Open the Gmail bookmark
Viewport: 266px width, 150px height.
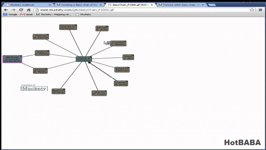tap(27, 14)
